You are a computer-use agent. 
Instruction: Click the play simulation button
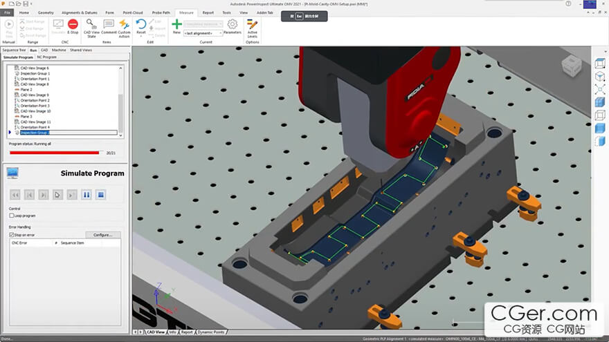point(57,195)
